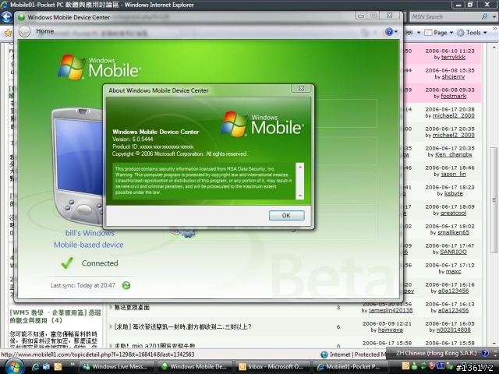Viewport: 499px width, 374px height.
Task: Switch to Windows Live Messenger taskbar button
Action: [x=116, y=367]
